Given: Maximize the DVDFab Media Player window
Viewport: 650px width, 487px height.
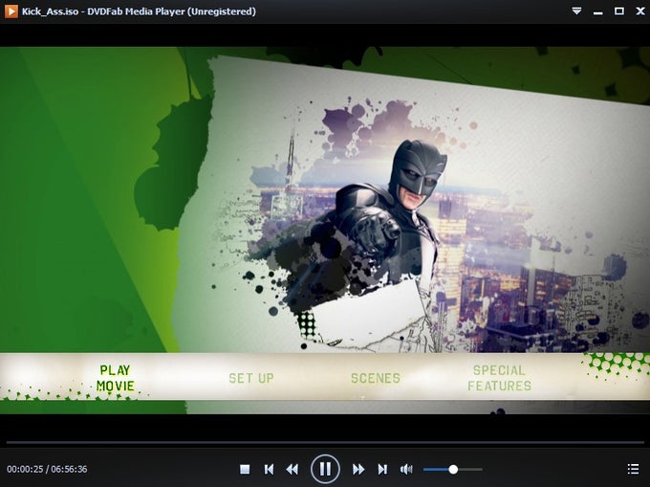Looking at the screenshot, I should pos(618,11).
